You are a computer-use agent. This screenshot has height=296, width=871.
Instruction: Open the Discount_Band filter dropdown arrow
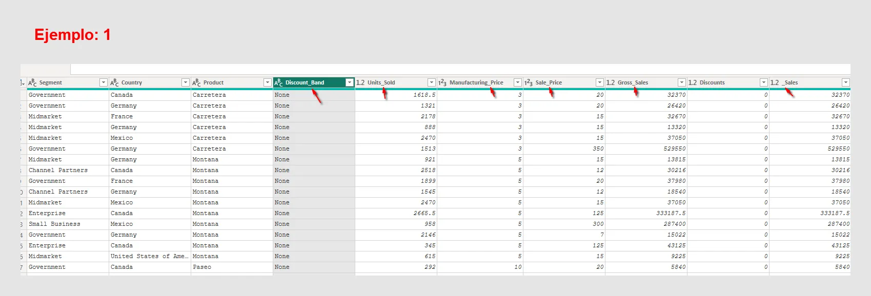[349, 82]
